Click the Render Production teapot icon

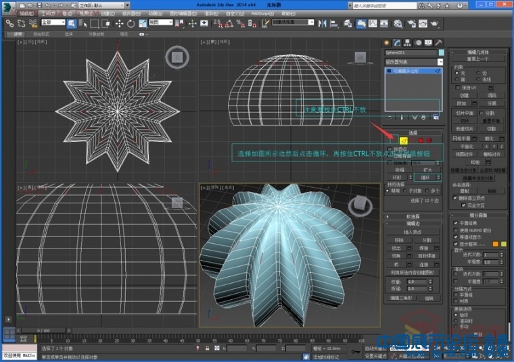[434, 24]
